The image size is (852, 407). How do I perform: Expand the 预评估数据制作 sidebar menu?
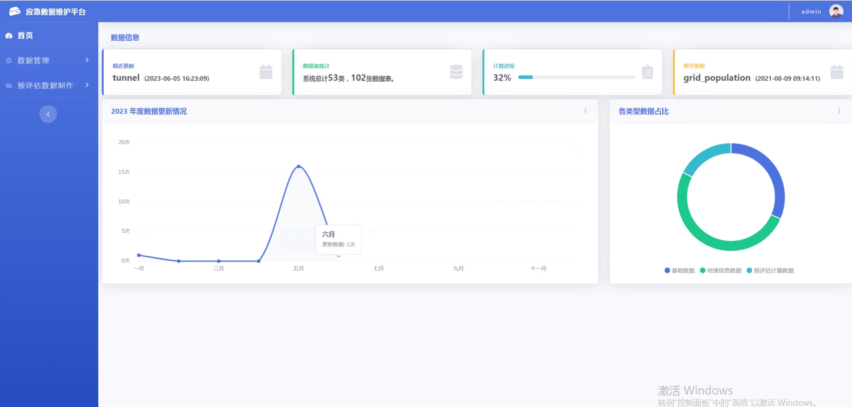[47, 85]
